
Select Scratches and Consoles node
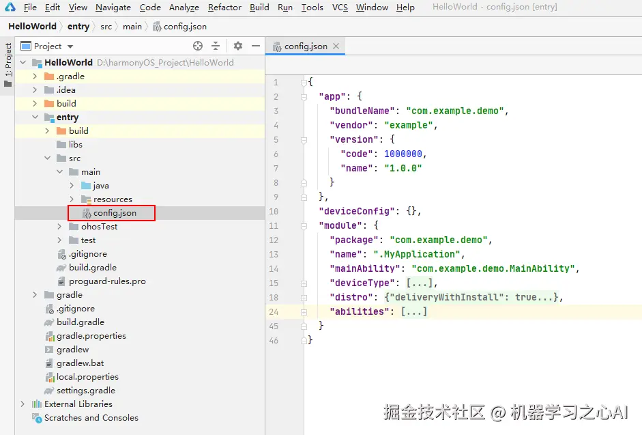click(x=91, y=418)
